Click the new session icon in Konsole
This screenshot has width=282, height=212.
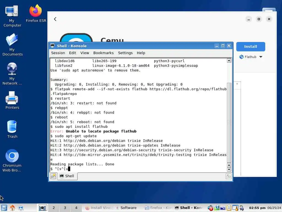coord(53,176)
